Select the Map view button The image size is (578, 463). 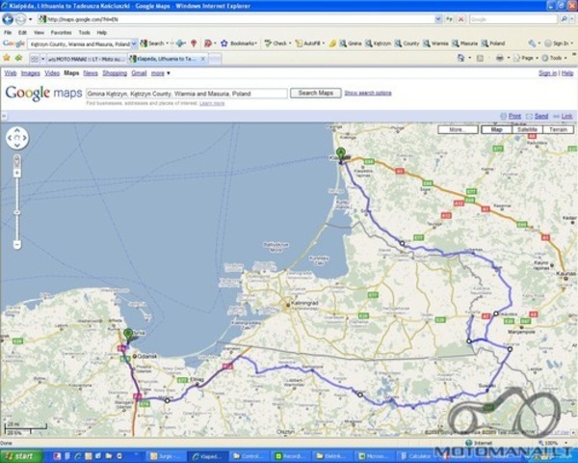coord(496,129)
